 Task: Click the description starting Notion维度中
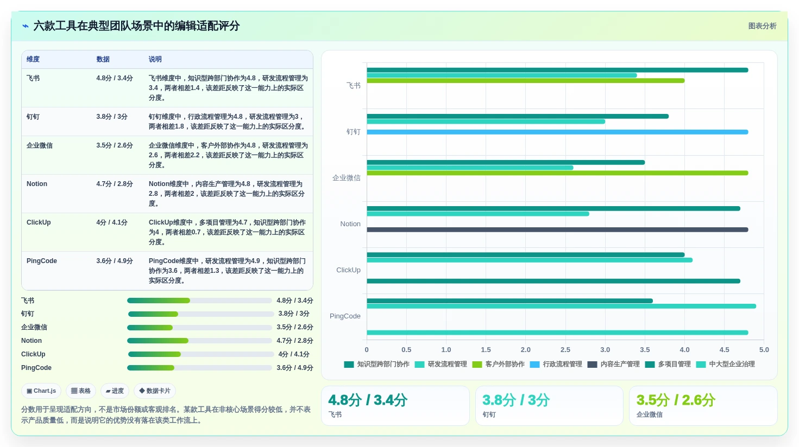[x=228, y=194]
